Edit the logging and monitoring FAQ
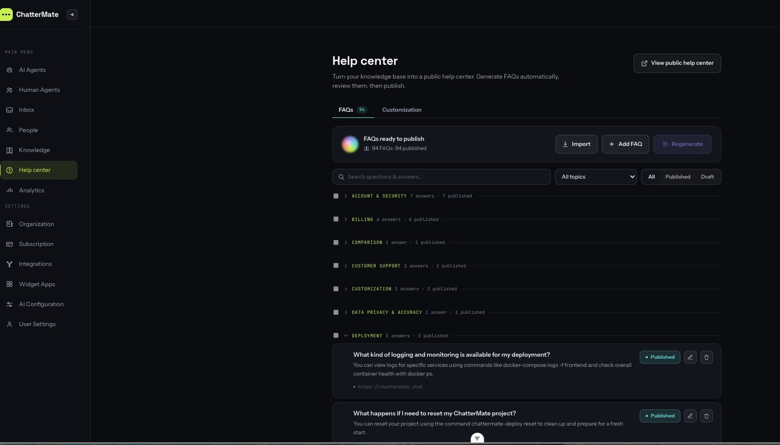Screen dimensions: 780x445 tap(690, 357)
